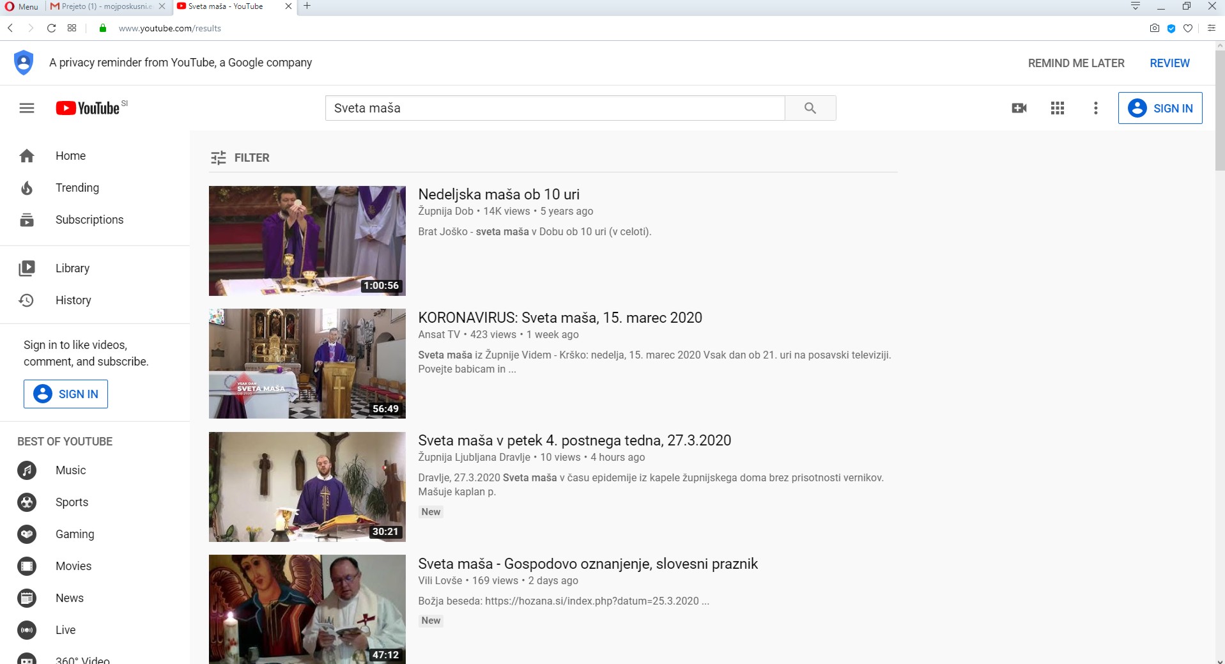Open the create video camera icon
Screen dimensions: 1225x664
pos(1019,108)
